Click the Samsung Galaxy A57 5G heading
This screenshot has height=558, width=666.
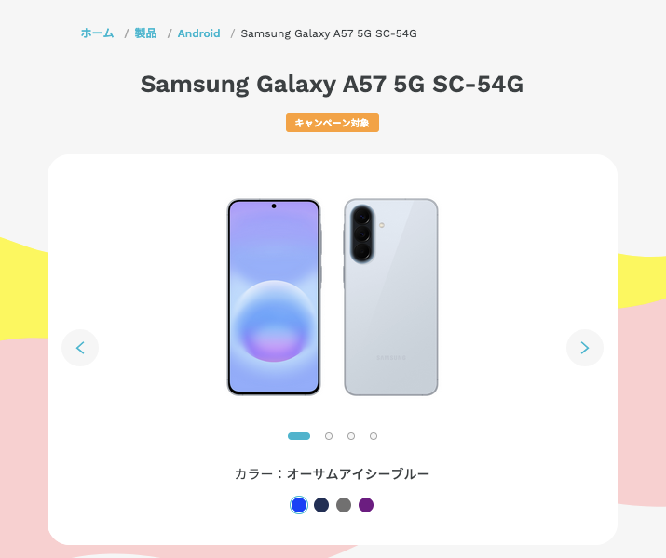[332, 84]
